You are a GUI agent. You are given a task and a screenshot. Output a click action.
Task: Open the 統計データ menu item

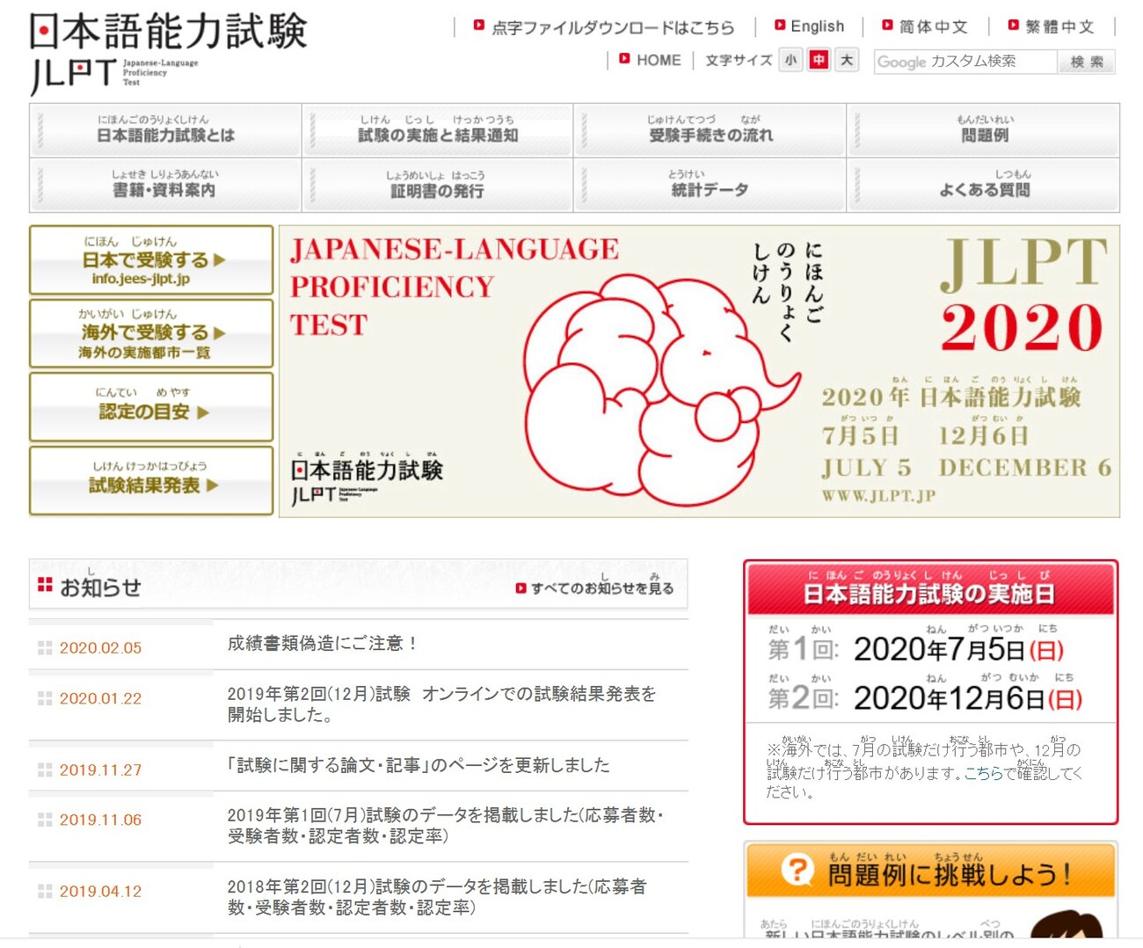(710, 185)
